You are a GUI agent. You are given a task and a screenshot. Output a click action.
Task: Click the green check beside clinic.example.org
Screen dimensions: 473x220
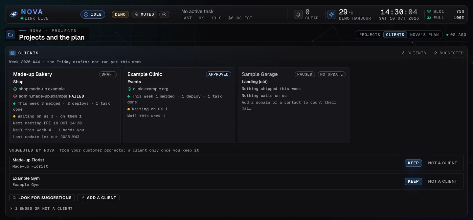[x=129, y=89]
